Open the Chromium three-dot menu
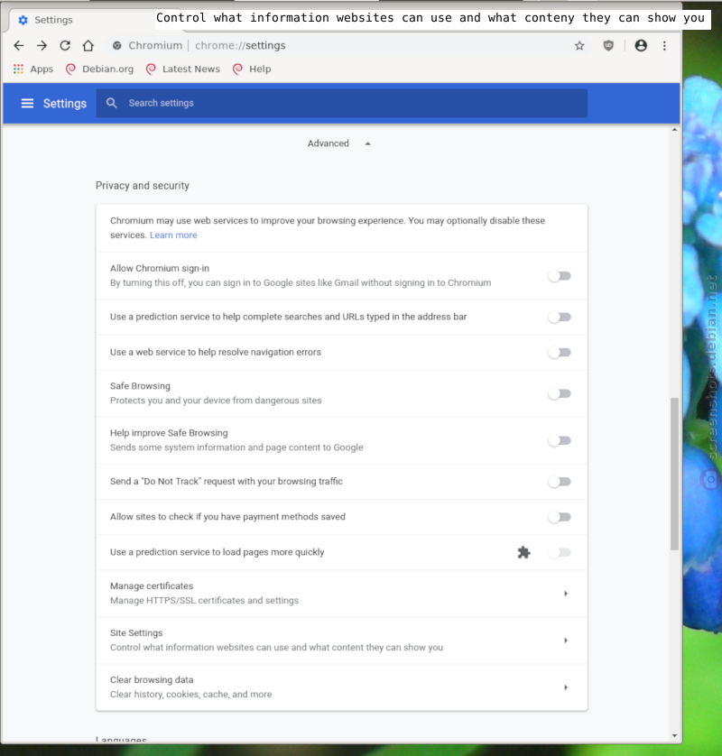 [664, 46]
